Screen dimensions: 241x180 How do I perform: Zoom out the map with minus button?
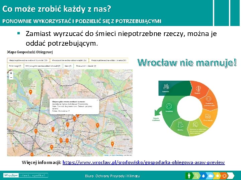(11, 77)
